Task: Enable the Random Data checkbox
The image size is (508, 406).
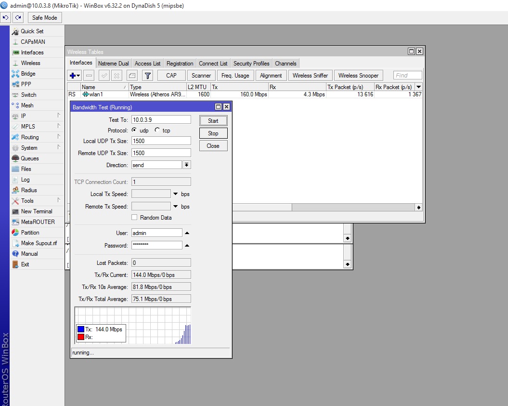Action: tap(135, 218)
